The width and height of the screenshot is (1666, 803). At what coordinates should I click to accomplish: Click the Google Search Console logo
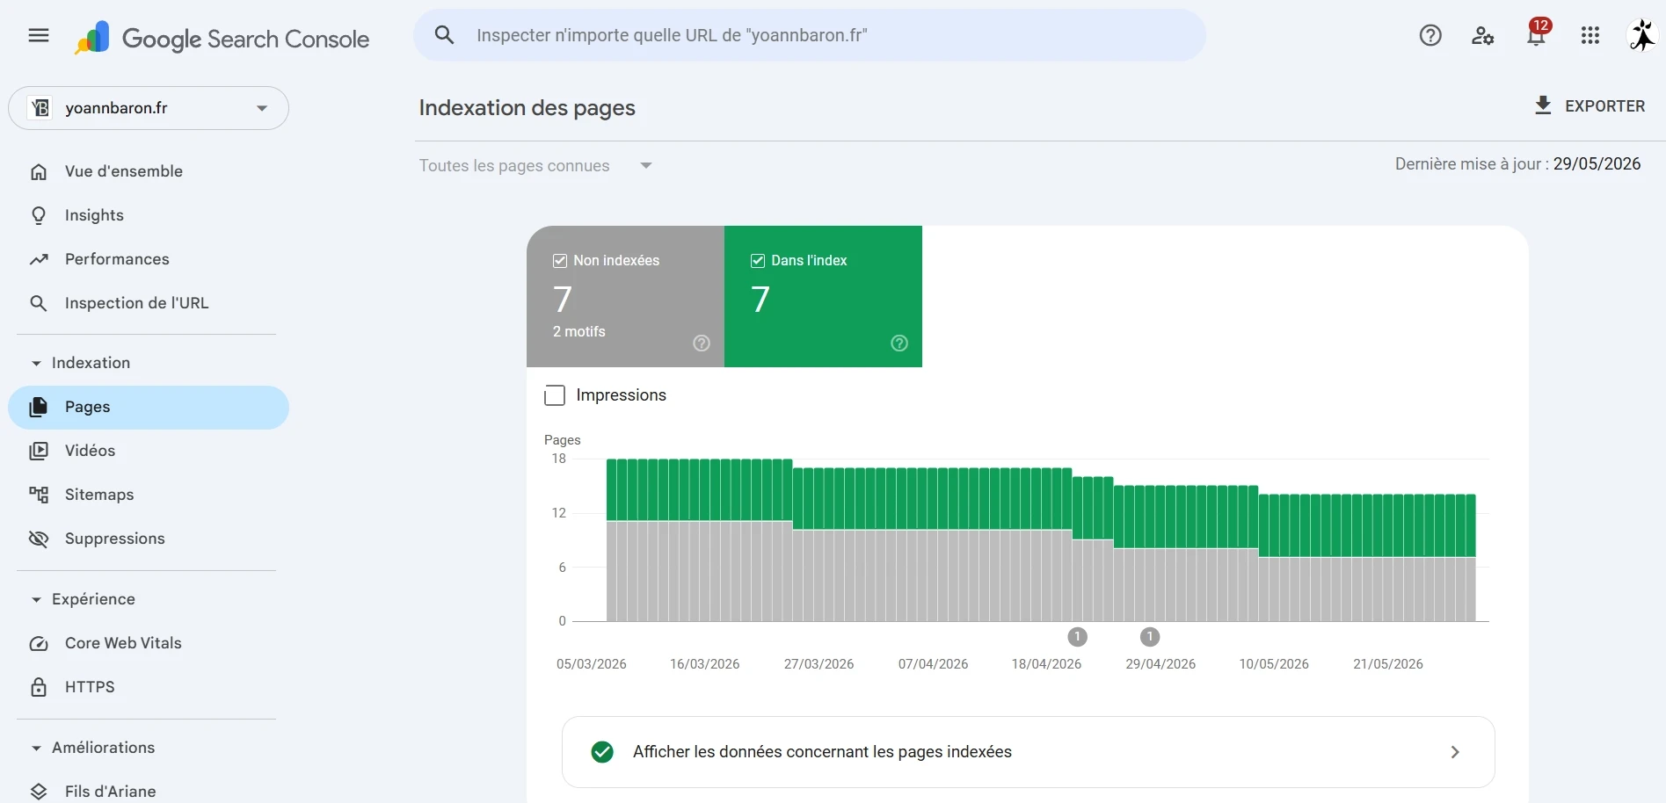[x=222, y=38]
